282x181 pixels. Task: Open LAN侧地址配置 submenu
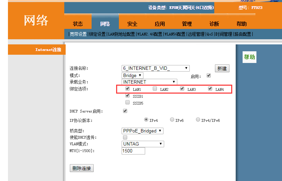click(121, 34)
